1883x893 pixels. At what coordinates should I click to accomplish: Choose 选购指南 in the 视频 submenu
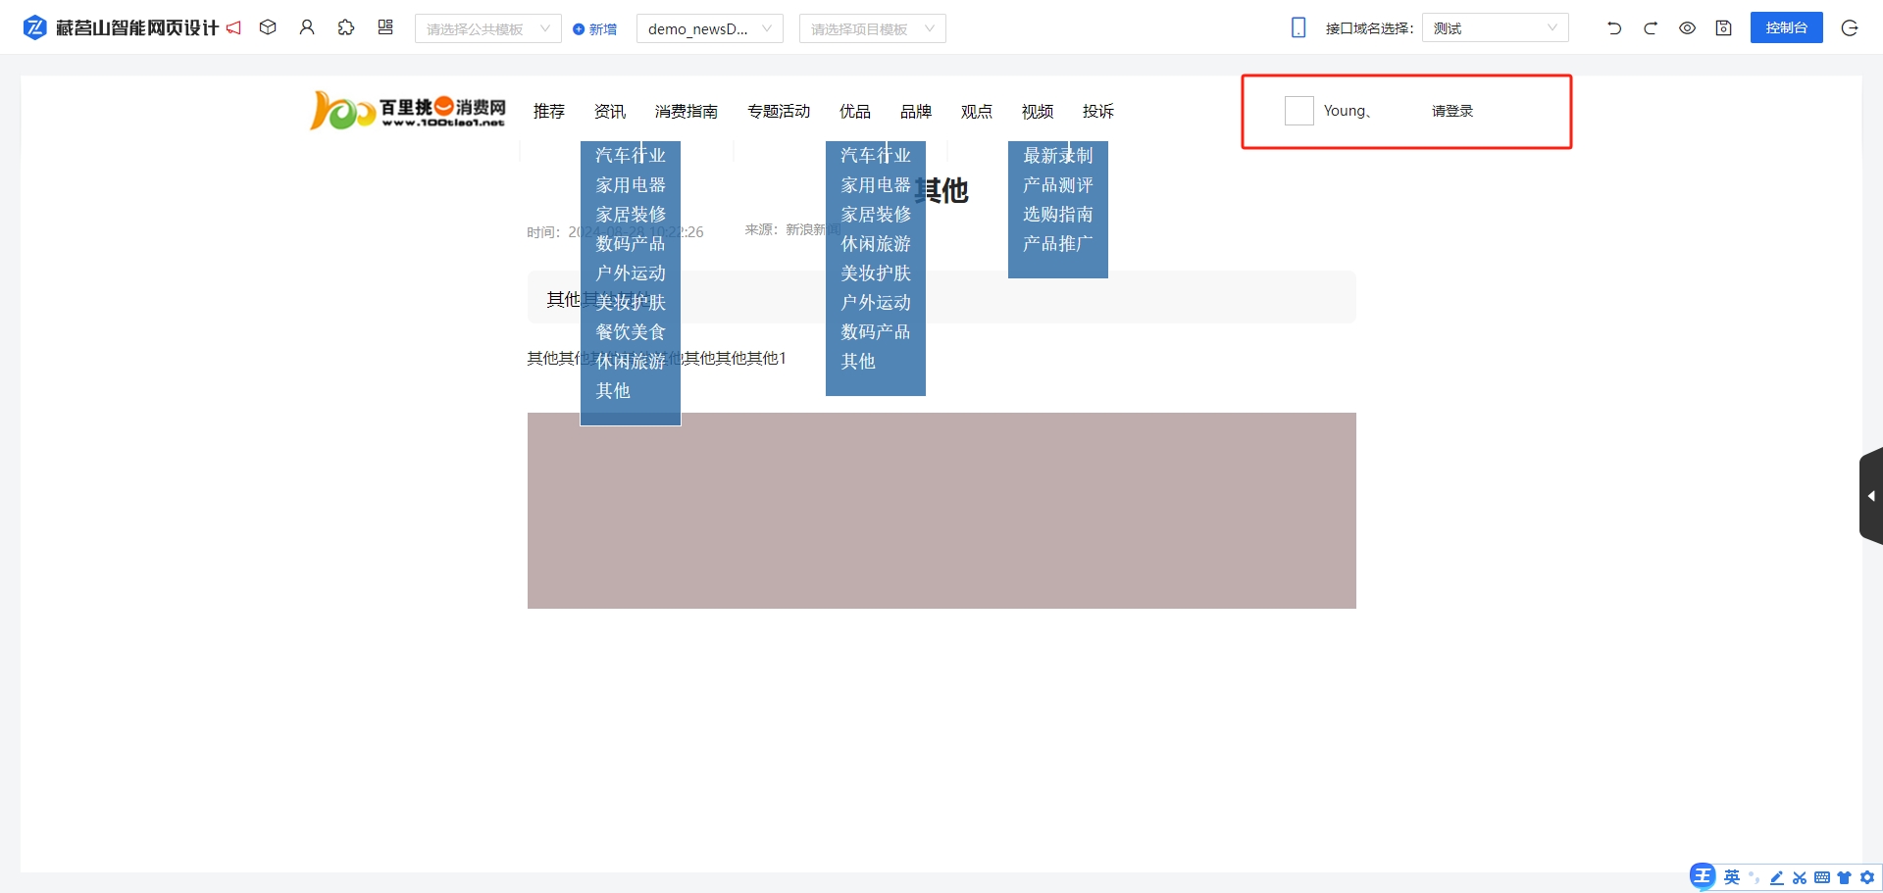coord(1058,215)
